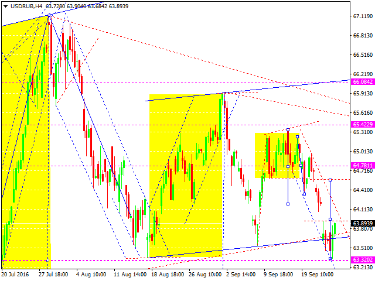
Task: Select the 4 Aug 10:00 time label
Action: (91, 275)
